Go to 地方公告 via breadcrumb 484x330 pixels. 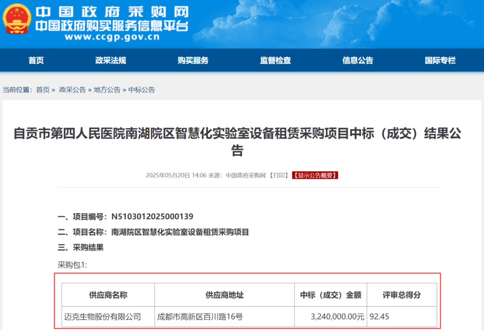(107, 90)
